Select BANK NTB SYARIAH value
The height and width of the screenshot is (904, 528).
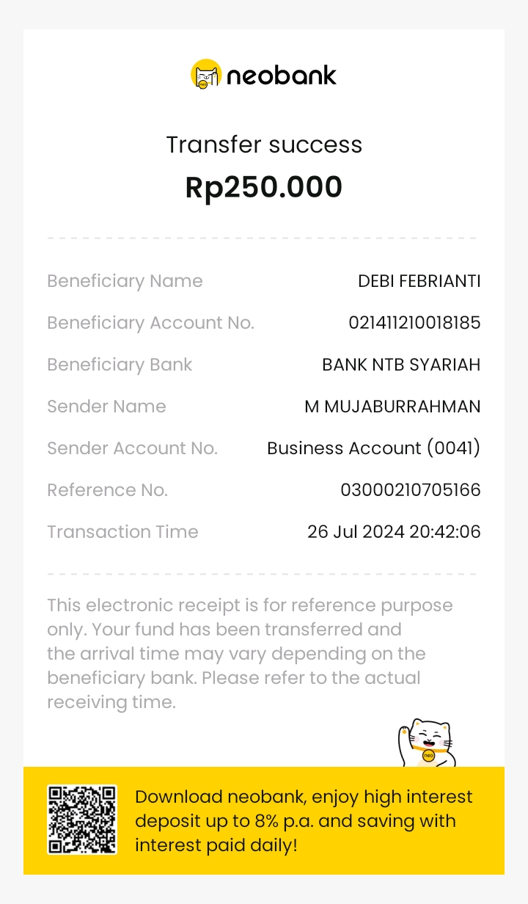point(401,365)
